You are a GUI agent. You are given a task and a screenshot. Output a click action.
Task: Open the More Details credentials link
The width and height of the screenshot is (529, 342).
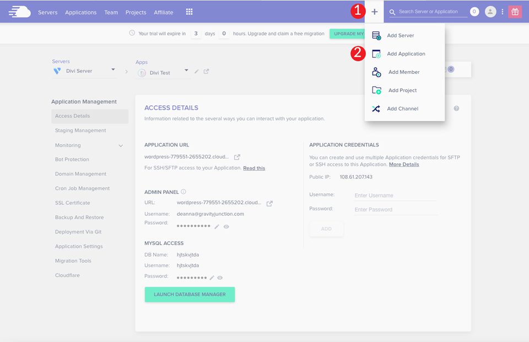tap(404, 164)
